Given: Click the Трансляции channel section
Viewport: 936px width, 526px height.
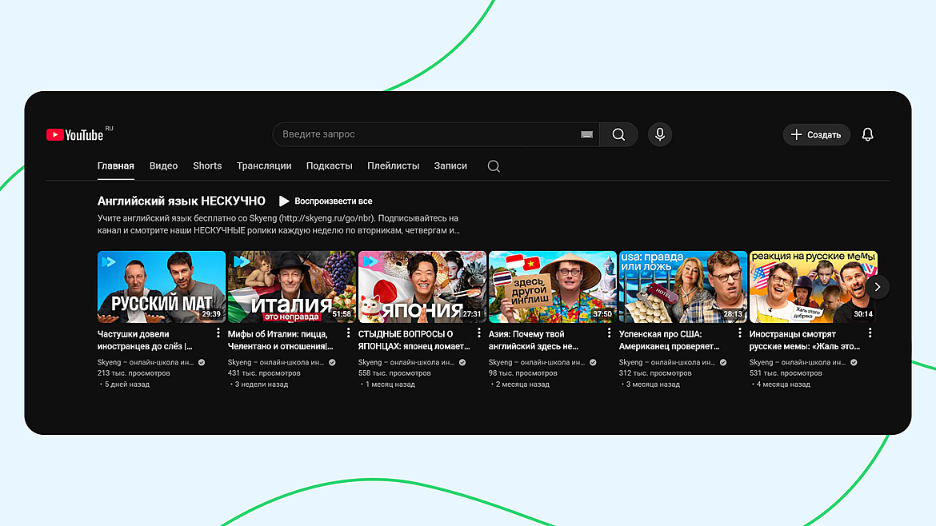Looking at the screenshot, I should (x=264, y=165).
